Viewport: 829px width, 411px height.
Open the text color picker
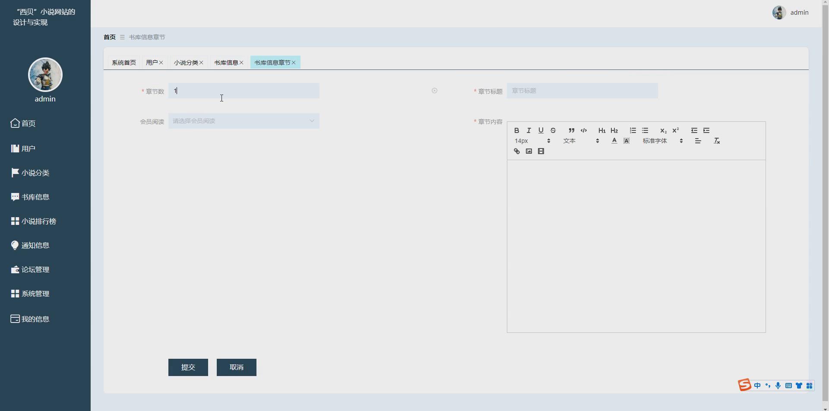[x=614, y=141]
